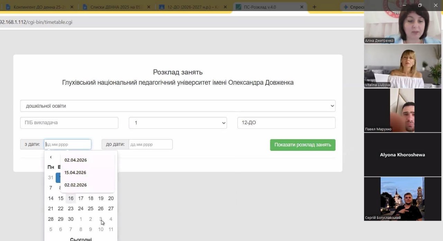Select Аліна Дмитренко video thumbnail
Screen dimensions: 443x241
tap(403, 22)
